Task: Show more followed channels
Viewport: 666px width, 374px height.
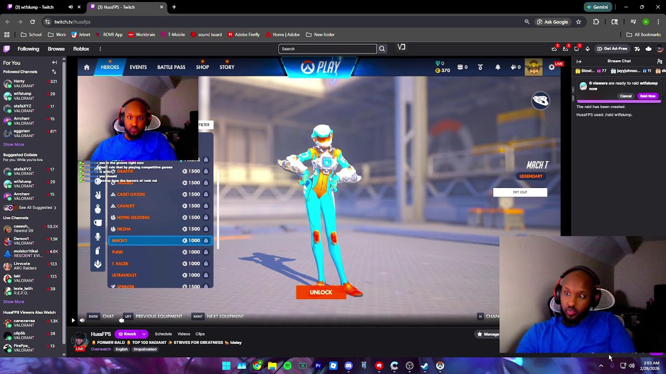Action: pyautogui.click(x=14, y=144)
